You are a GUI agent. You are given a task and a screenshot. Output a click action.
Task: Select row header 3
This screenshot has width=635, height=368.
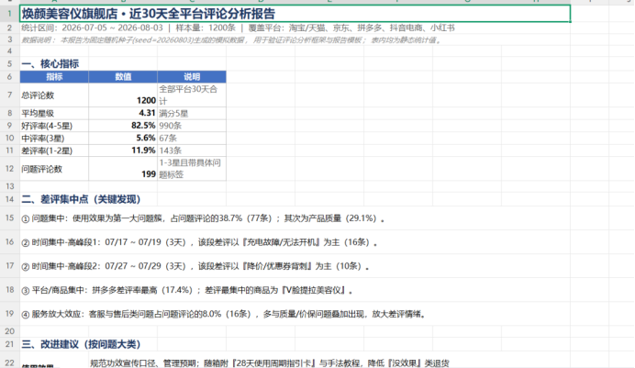[10, 39]
